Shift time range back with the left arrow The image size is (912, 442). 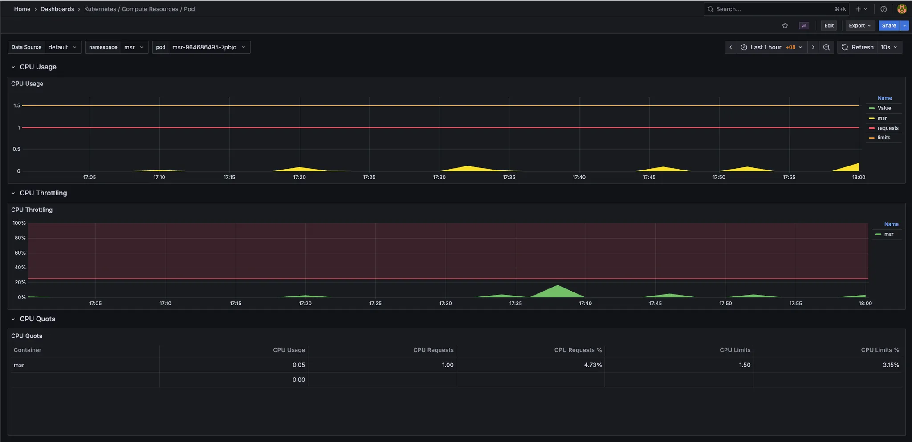pyautogui.click(x=731, y=47)
